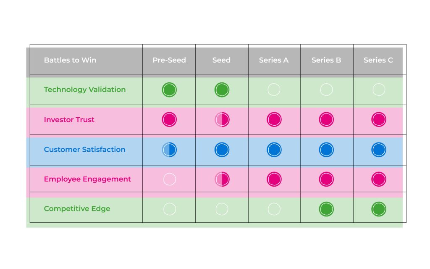Toggle the empty Employee Engagement Pre-Seed circle
Viewport: 430px width, 269px height.
[170, 179]
